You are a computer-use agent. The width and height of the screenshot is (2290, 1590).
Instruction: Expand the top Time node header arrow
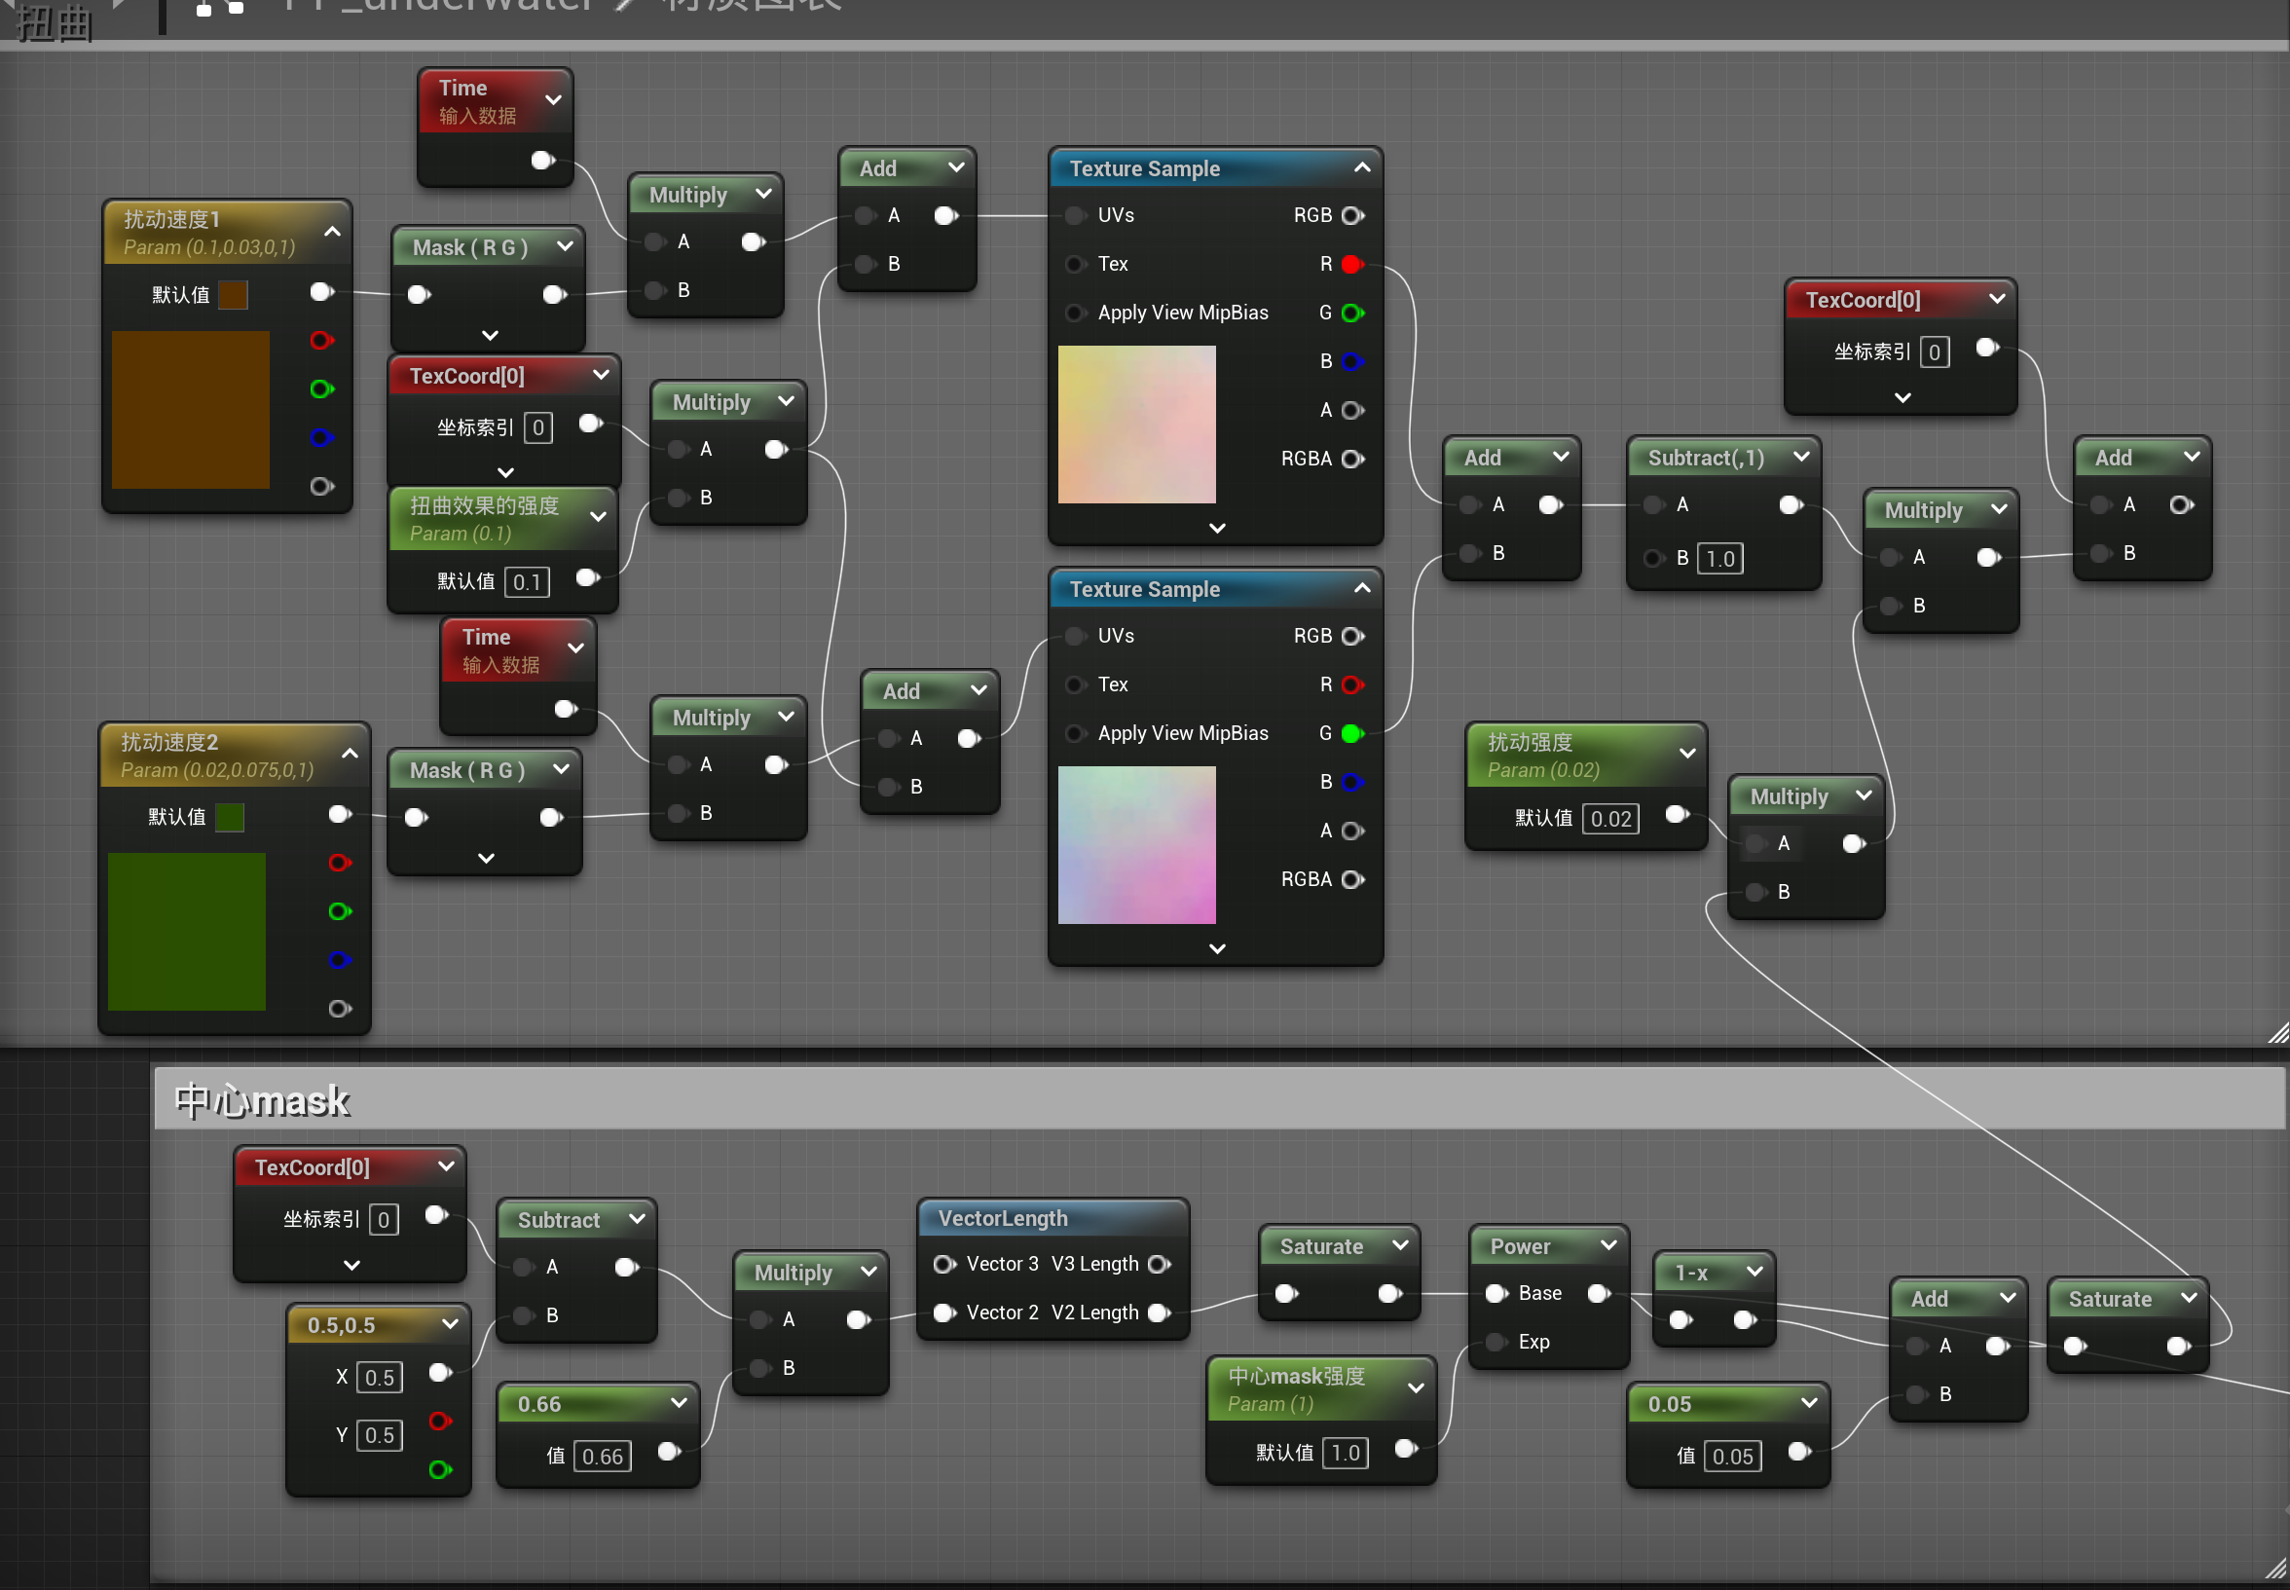point(554,99)
